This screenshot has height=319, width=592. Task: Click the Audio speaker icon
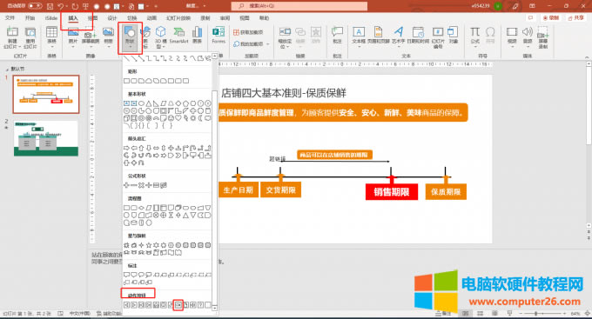[528, 37]
